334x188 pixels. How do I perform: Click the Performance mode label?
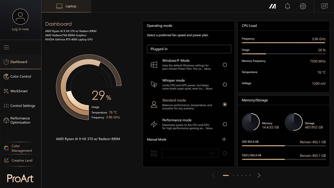177,120
